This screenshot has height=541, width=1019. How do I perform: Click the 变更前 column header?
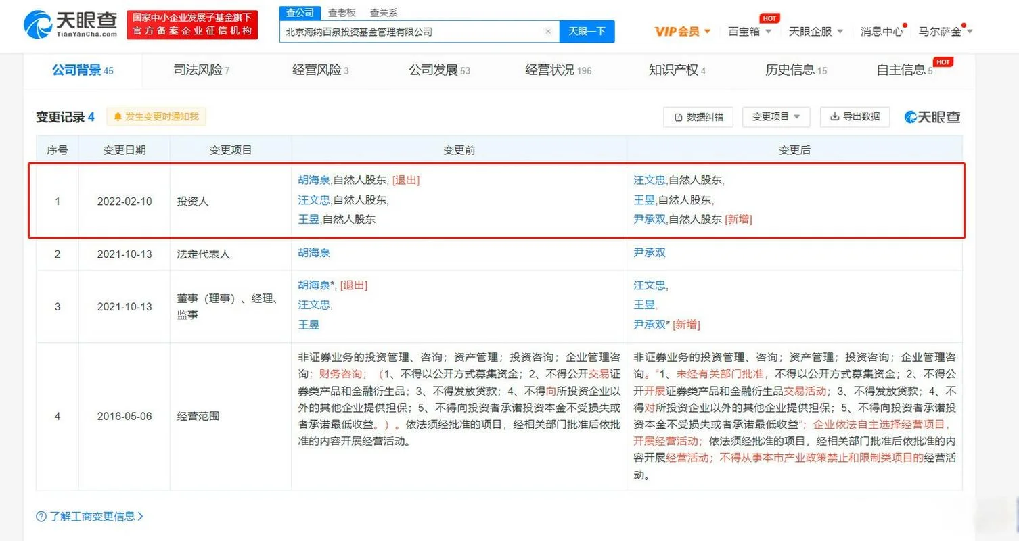[459, 150]
